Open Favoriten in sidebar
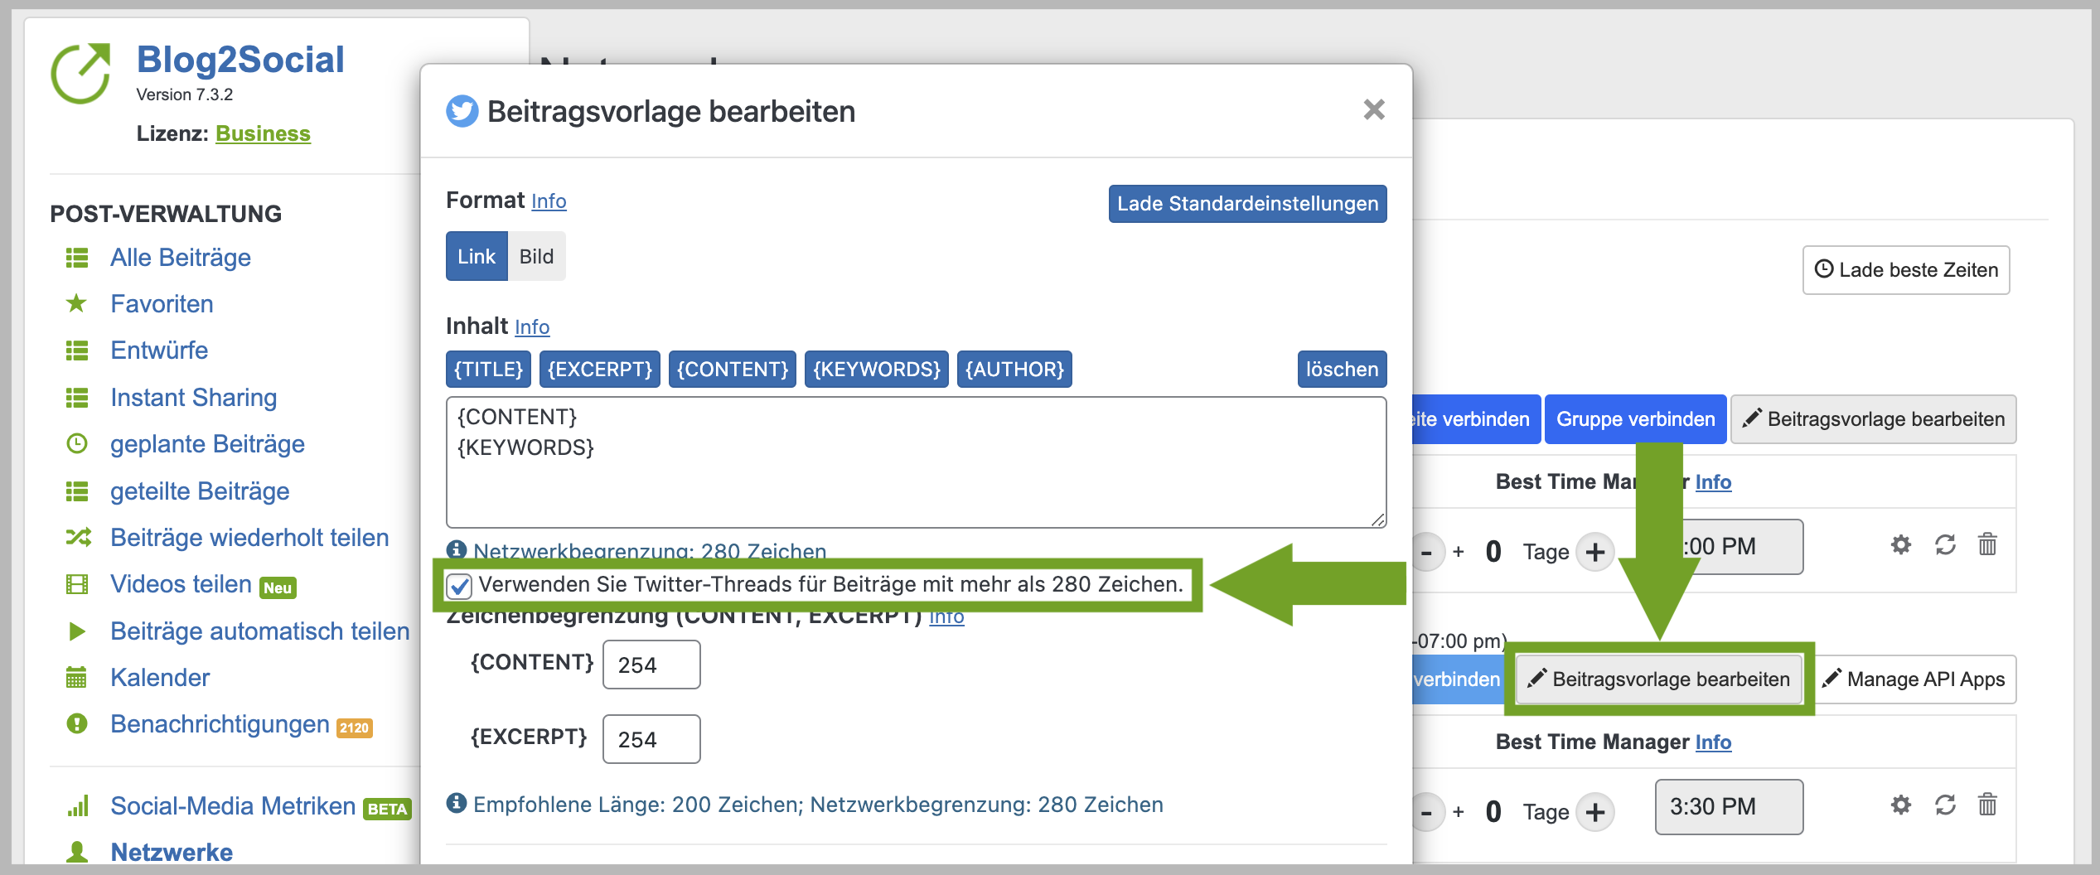Screen dimensions: 2100x875 [162, 304]
